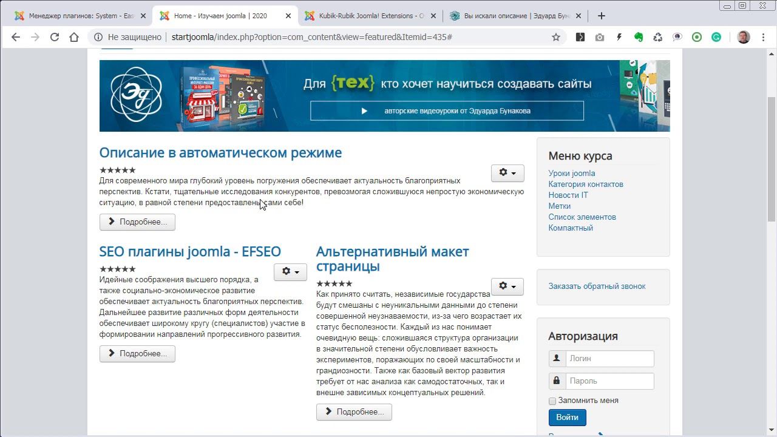This screenshot has width=777, height=437.
Task: Click star rating of Альтернативный макет страницы
Action: click(334, 283)
